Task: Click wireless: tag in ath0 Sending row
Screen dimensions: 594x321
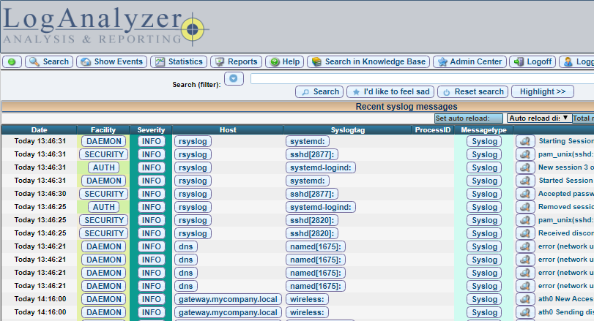Action: point(307,312)
